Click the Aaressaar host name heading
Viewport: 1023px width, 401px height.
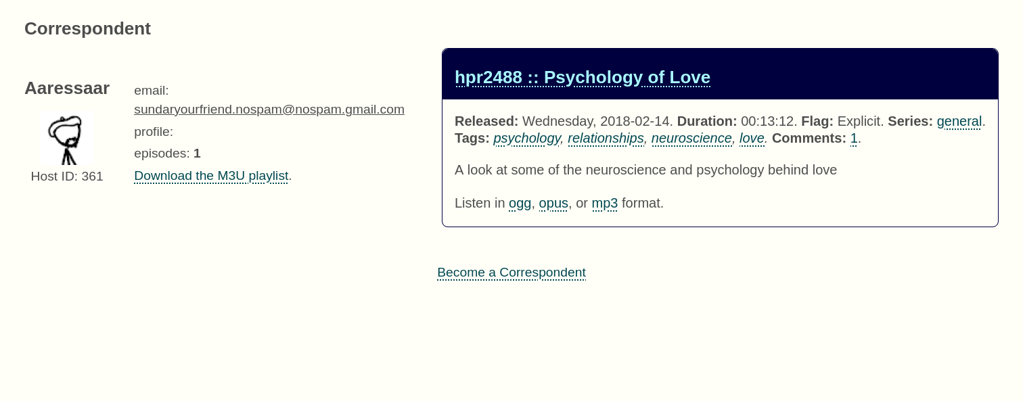pos(67,89)
